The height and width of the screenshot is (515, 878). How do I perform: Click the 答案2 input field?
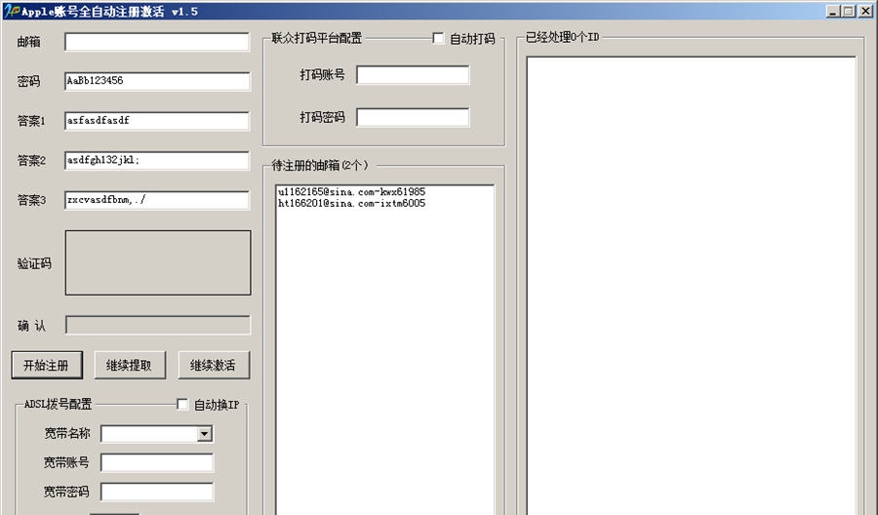point(157,161)
